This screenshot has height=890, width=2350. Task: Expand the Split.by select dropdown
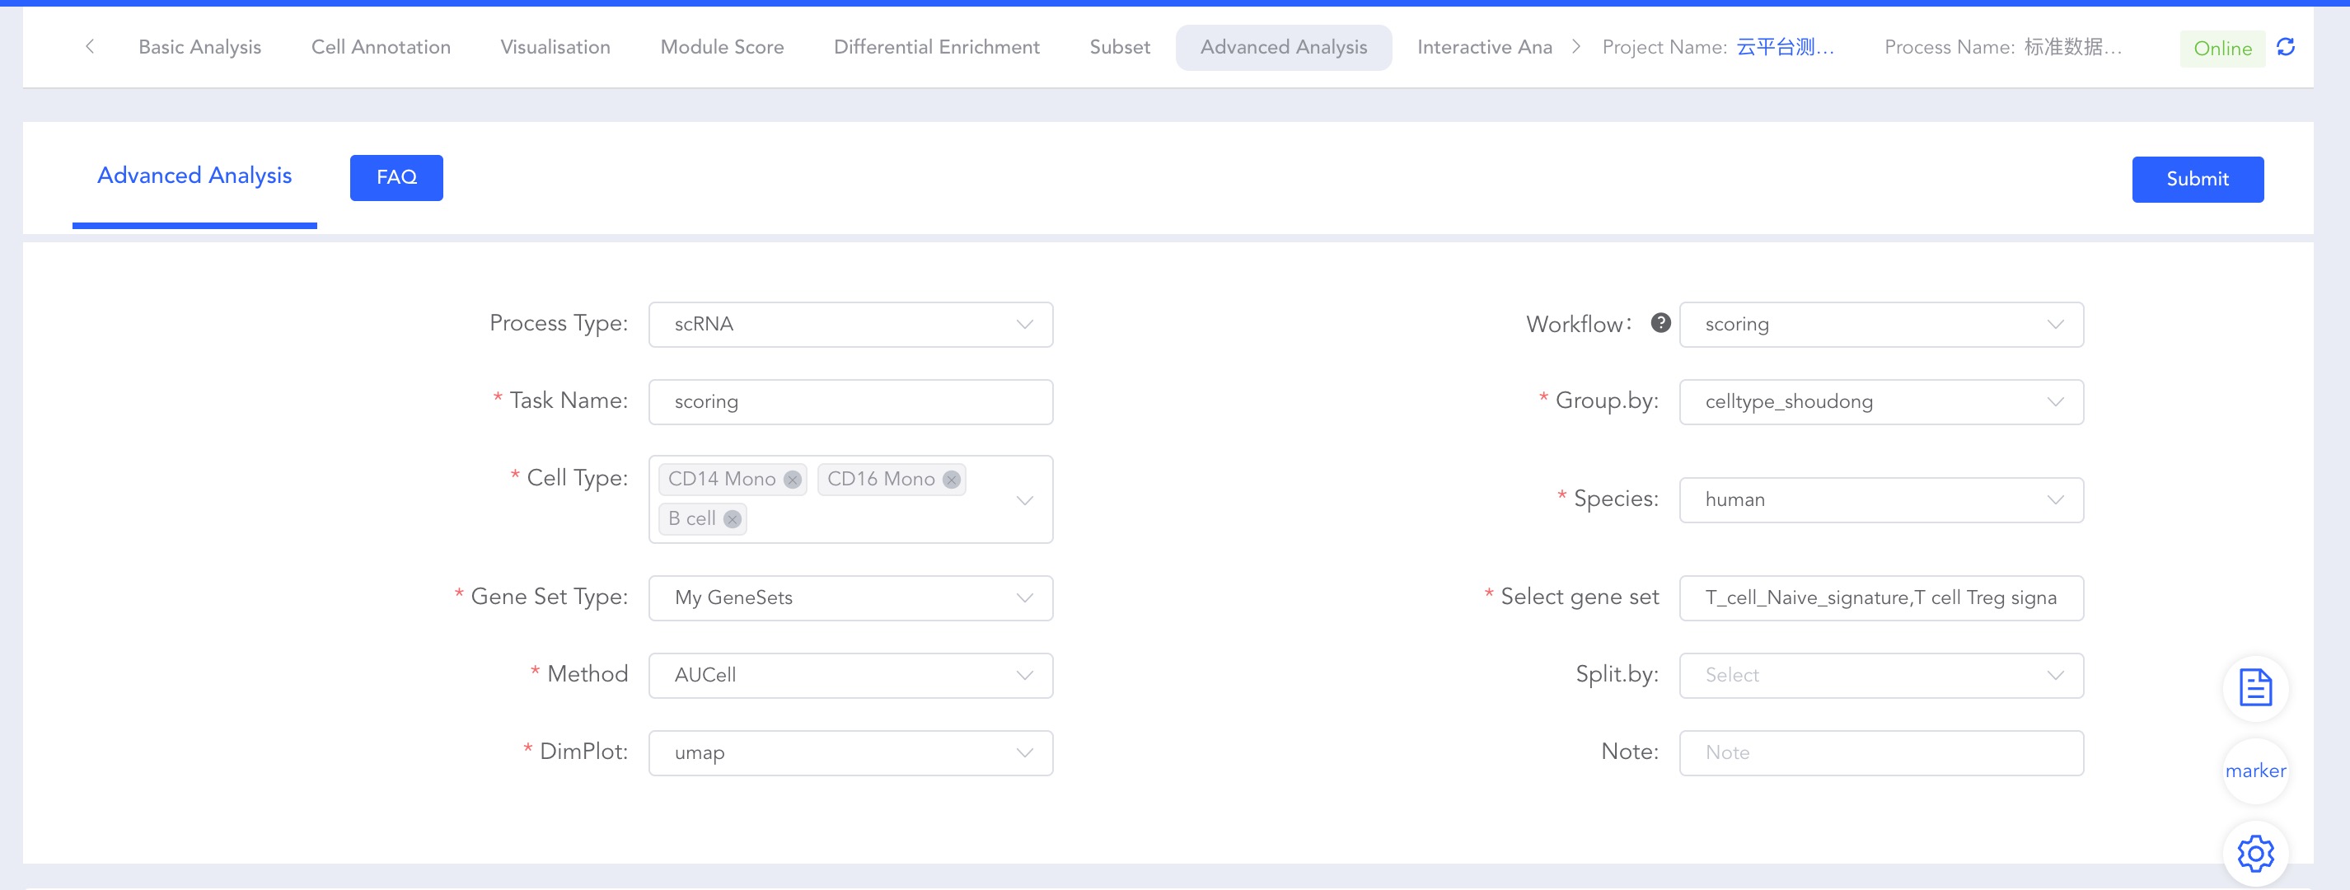point(1880,676)
